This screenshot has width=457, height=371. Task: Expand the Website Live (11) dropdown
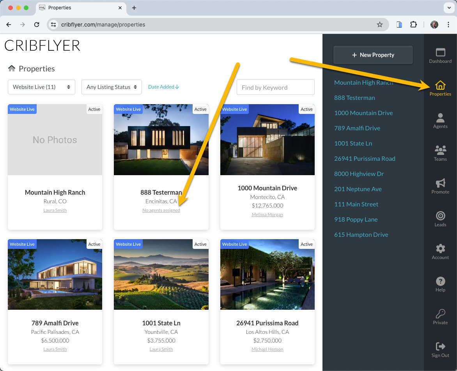41,87
